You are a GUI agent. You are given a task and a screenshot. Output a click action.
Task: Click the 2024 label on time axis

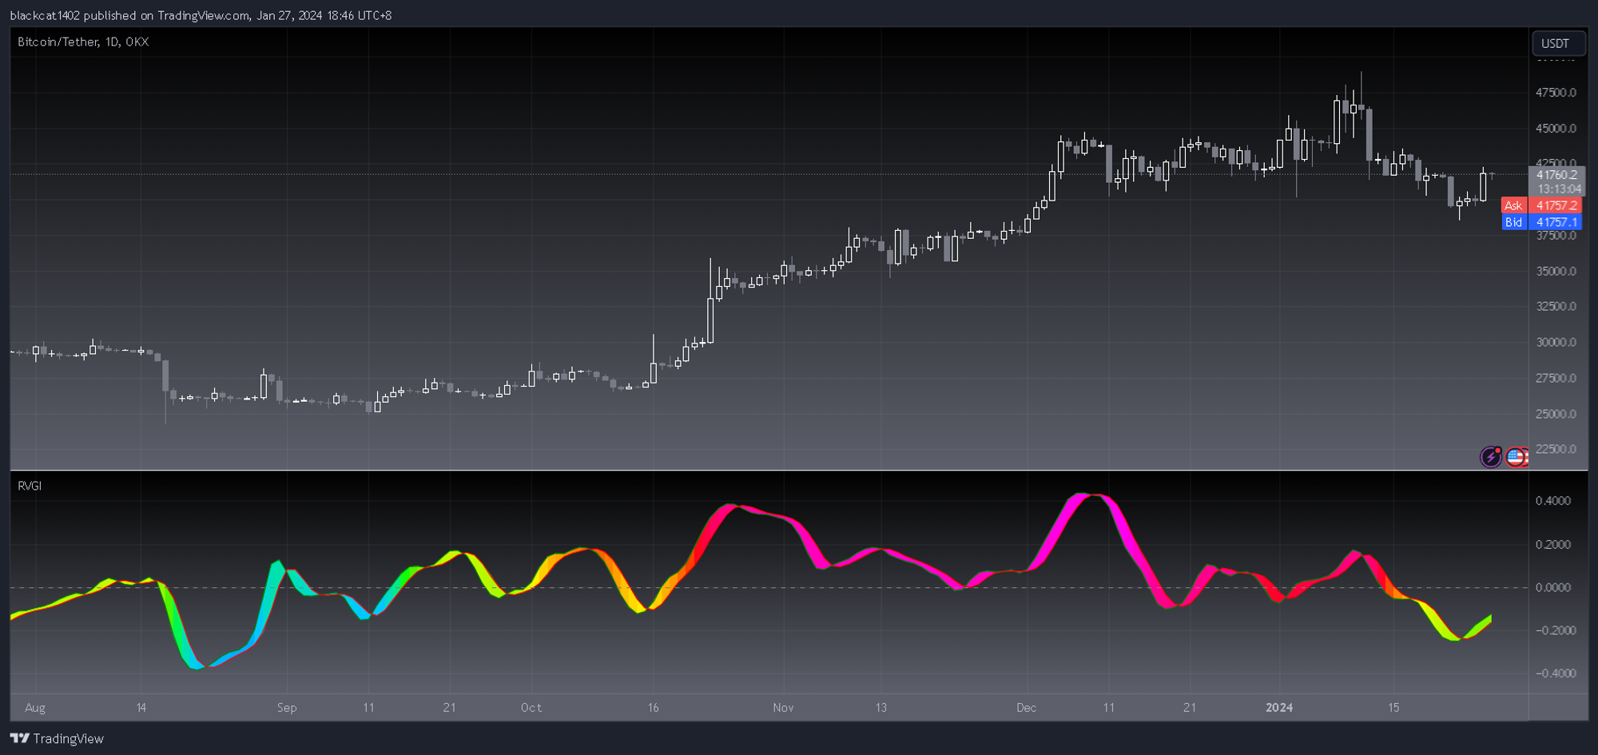(x=1279, y=708)
